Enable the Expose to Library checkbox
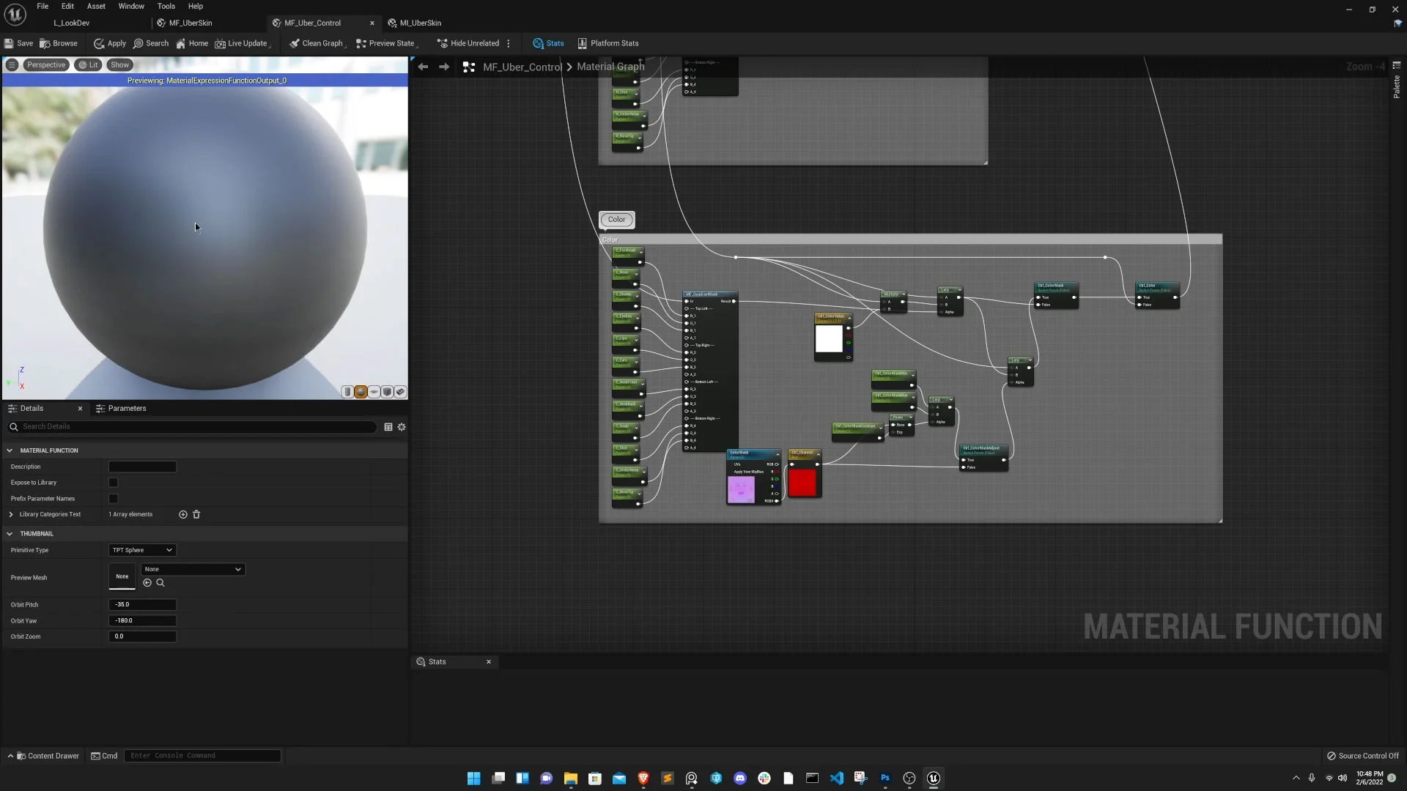This screenshot has width=1407, height=791. pos(113,483)
